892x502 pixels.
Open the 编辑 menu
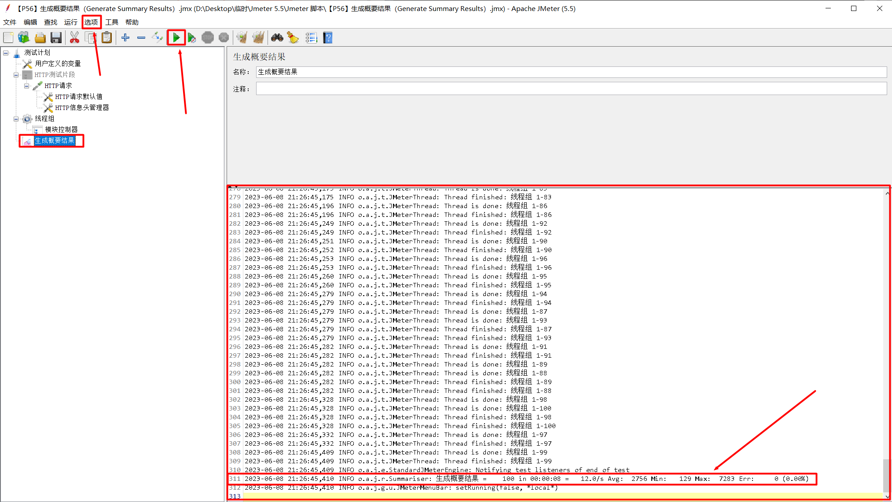[x=30, y=22]
